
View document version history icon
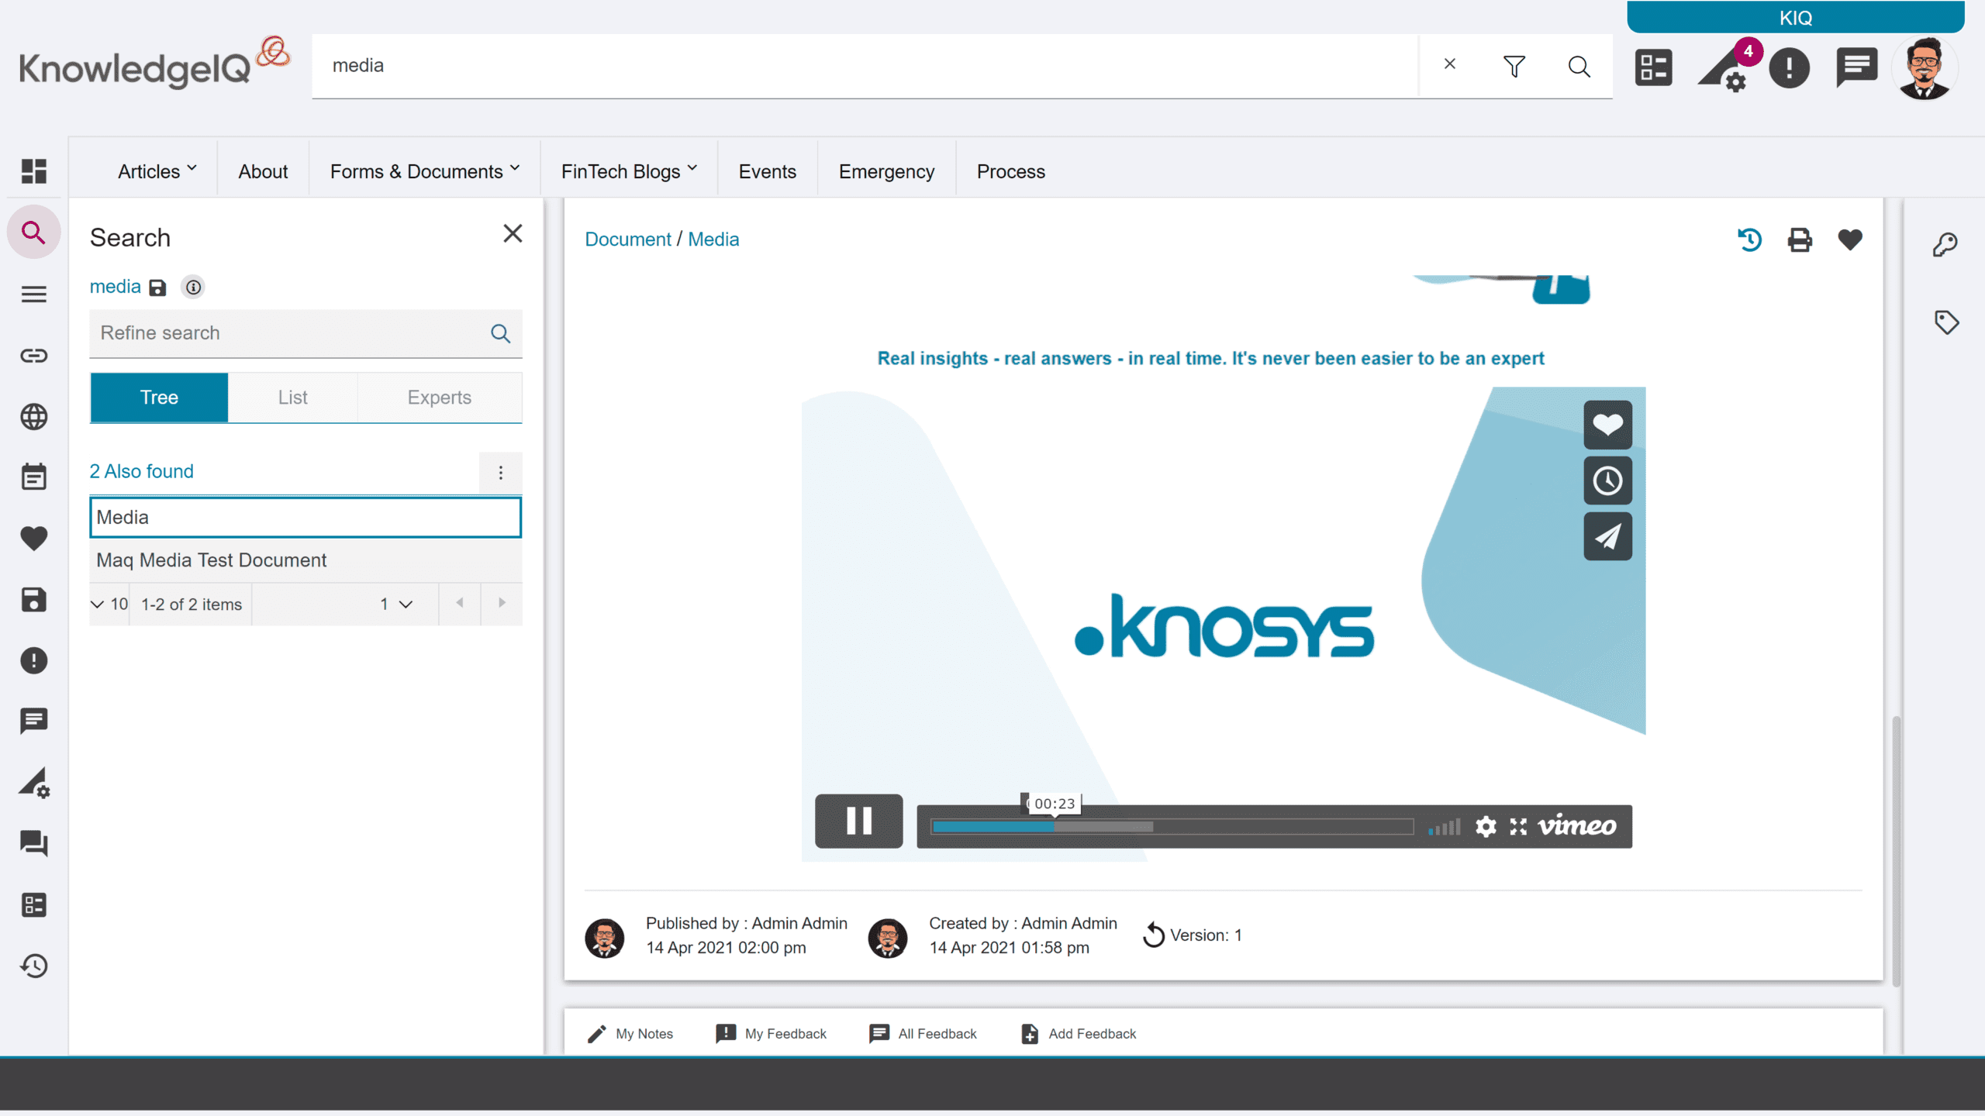1749,239
